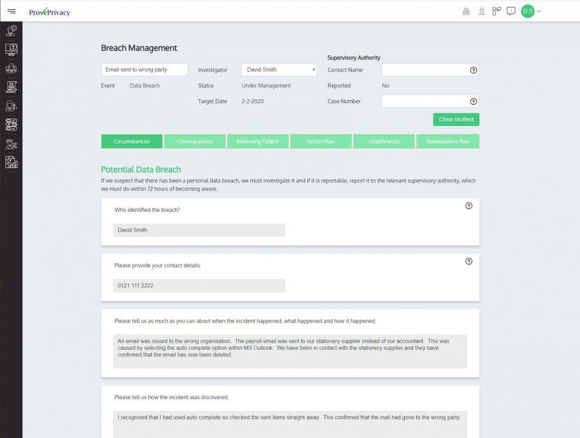This screenshot has width=580, height=438.
Task: Open the checklist icon in sidebar
Action: pos(12,124)
